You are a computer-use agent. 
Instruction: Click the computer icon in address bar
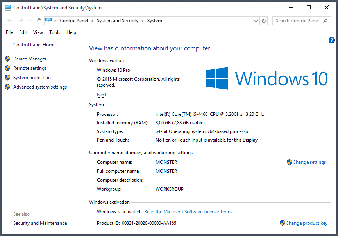point(48,21)
